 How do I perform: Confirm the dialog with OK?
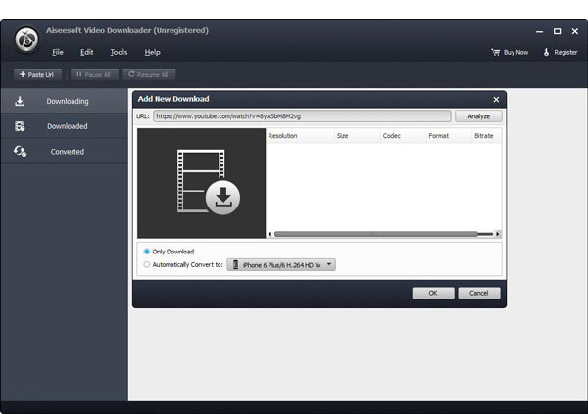coord(433,293)
